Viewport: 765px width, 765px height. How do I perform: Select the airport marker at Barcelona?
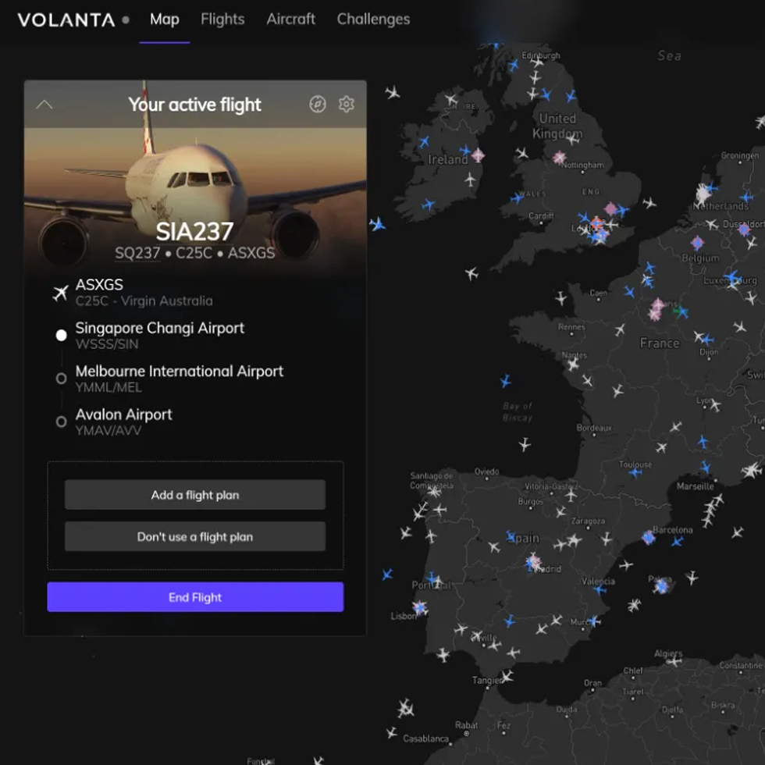(x=649, y=538)
